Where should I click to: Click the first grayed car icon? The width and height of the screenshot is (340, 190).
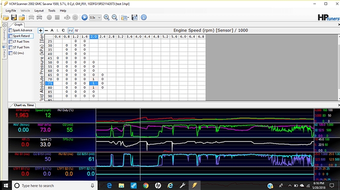31,18
